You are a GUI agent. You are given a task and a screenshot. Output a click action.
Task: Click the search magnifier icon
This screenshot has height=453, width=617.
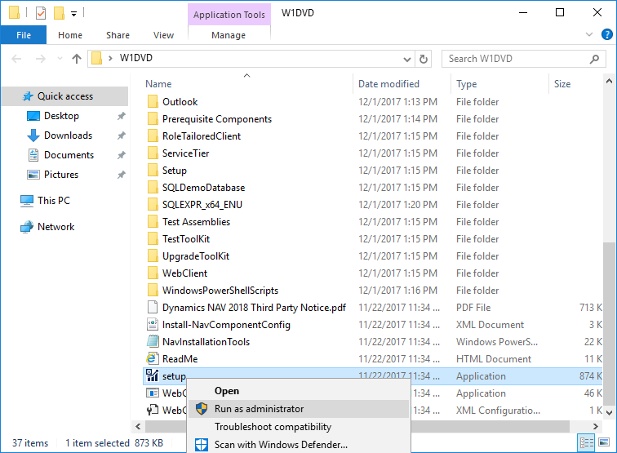coord(595,59)
